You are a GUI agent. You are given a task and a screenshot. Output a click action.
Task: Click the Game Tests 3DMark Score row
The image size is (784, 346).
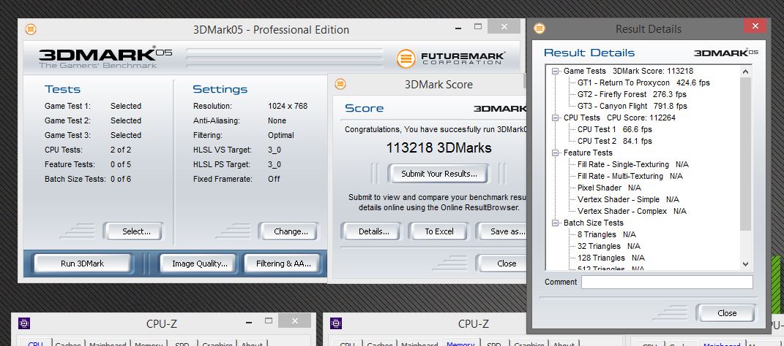click(x=628, y=72)
